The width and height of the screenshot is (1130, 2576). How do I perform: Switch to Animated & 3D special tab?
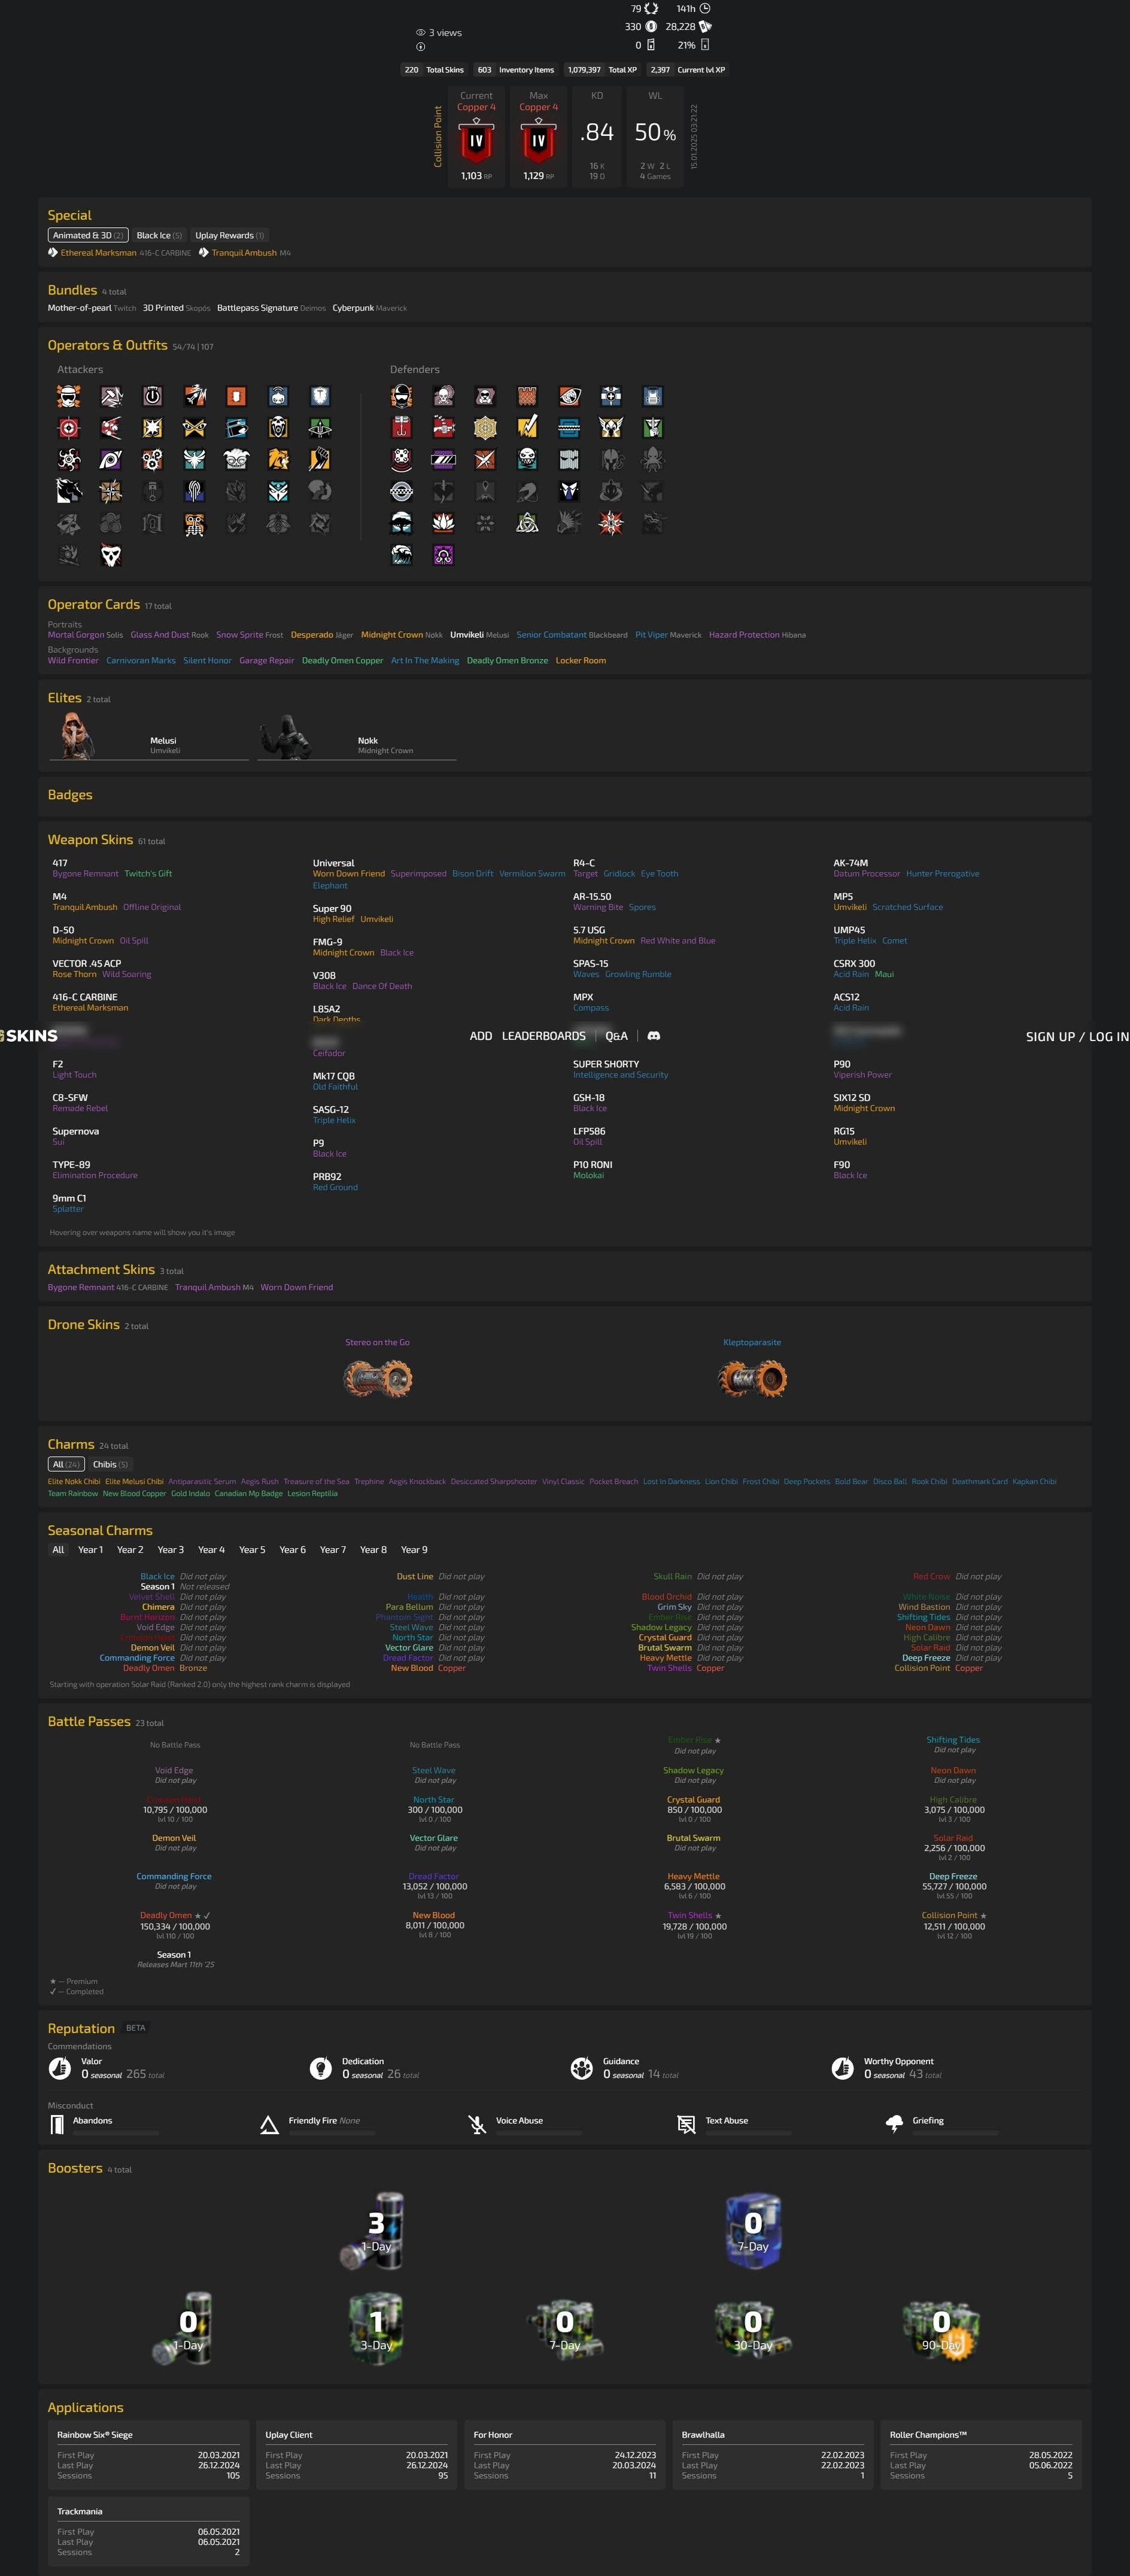[88, 236]
